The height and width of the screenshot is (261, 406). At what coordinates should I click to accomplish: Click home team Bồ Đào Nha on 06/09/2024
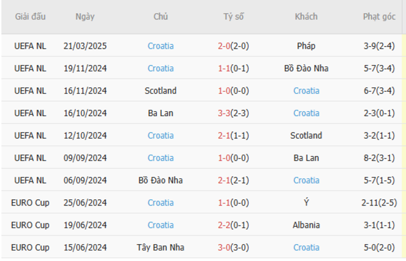161,180
